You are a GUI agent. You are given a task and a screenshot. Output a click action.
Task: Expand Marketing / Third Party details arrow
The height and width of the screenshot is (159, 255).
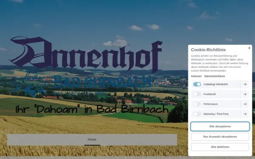pyautogui.click(x=245, y=114)
